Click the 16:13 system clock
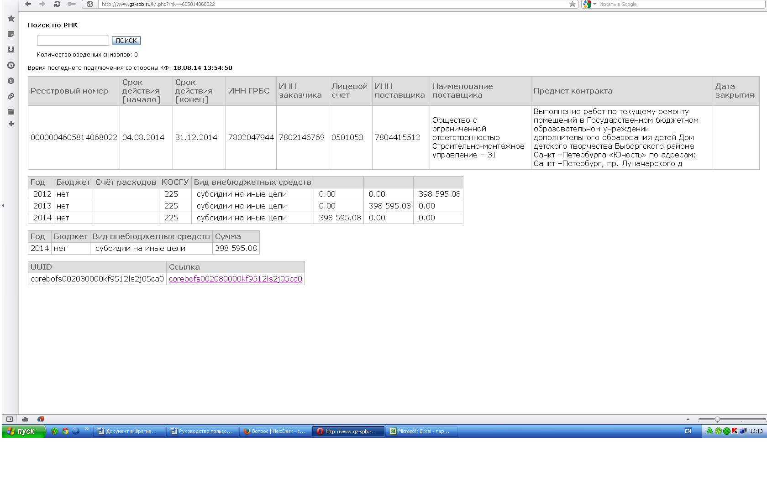The height and width of the screenshot is (479, 767). (x=756, y=431)
